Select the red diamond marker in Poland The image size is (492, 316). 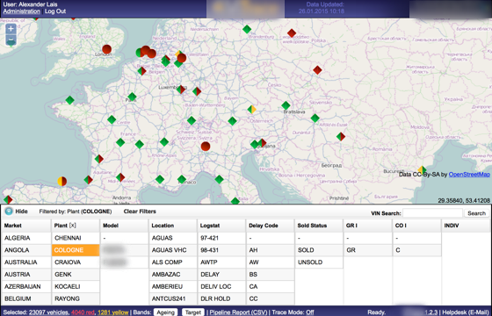pyautogui.click(x=292, y=33)
